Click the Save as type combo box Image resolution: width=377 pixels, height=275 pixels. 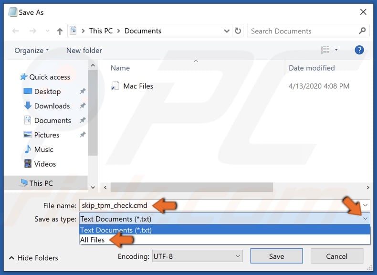[225, 219]
